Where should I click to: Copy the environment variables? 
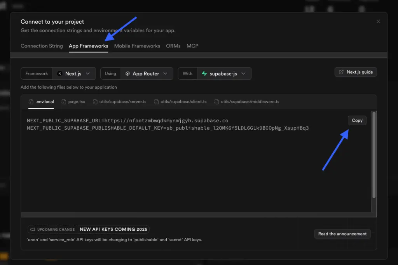357,120
